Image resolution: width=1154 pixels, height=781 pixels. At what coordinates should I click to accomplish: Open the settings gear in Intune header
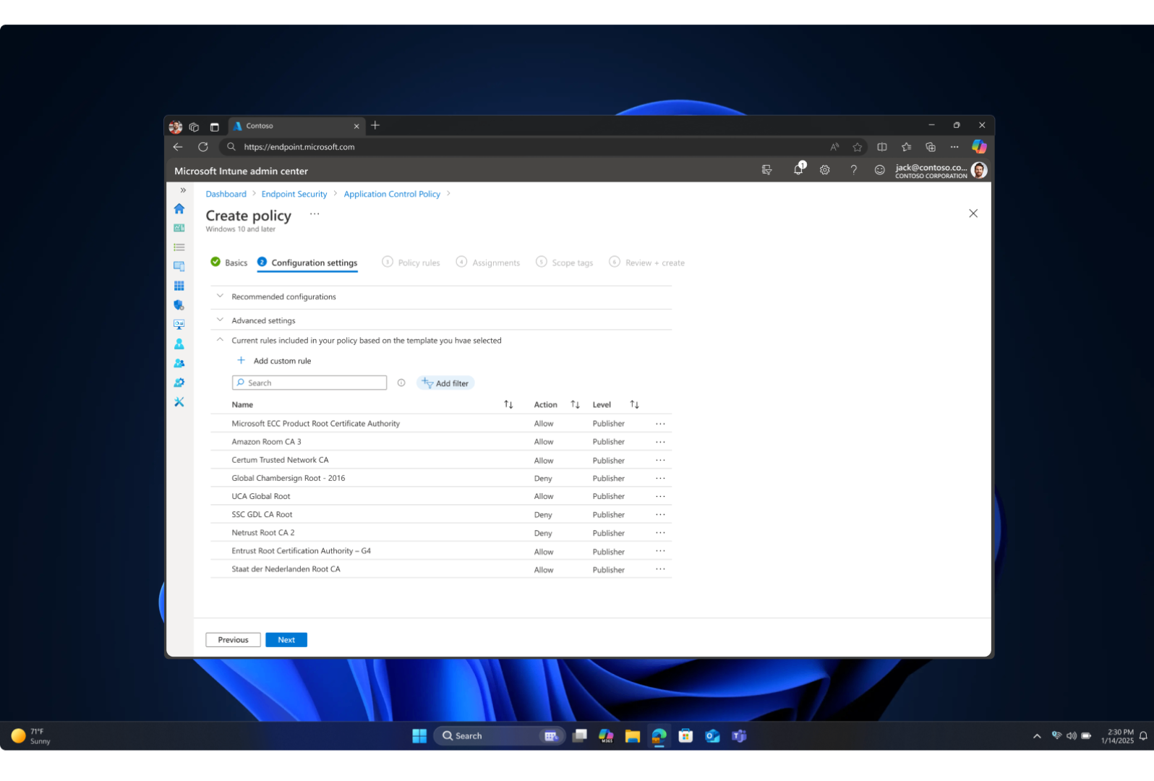tap(825, 170)
